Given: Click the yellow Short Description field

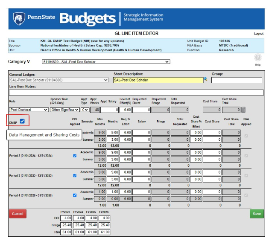Looking at the screenshot, I should (x=158, y=80).
